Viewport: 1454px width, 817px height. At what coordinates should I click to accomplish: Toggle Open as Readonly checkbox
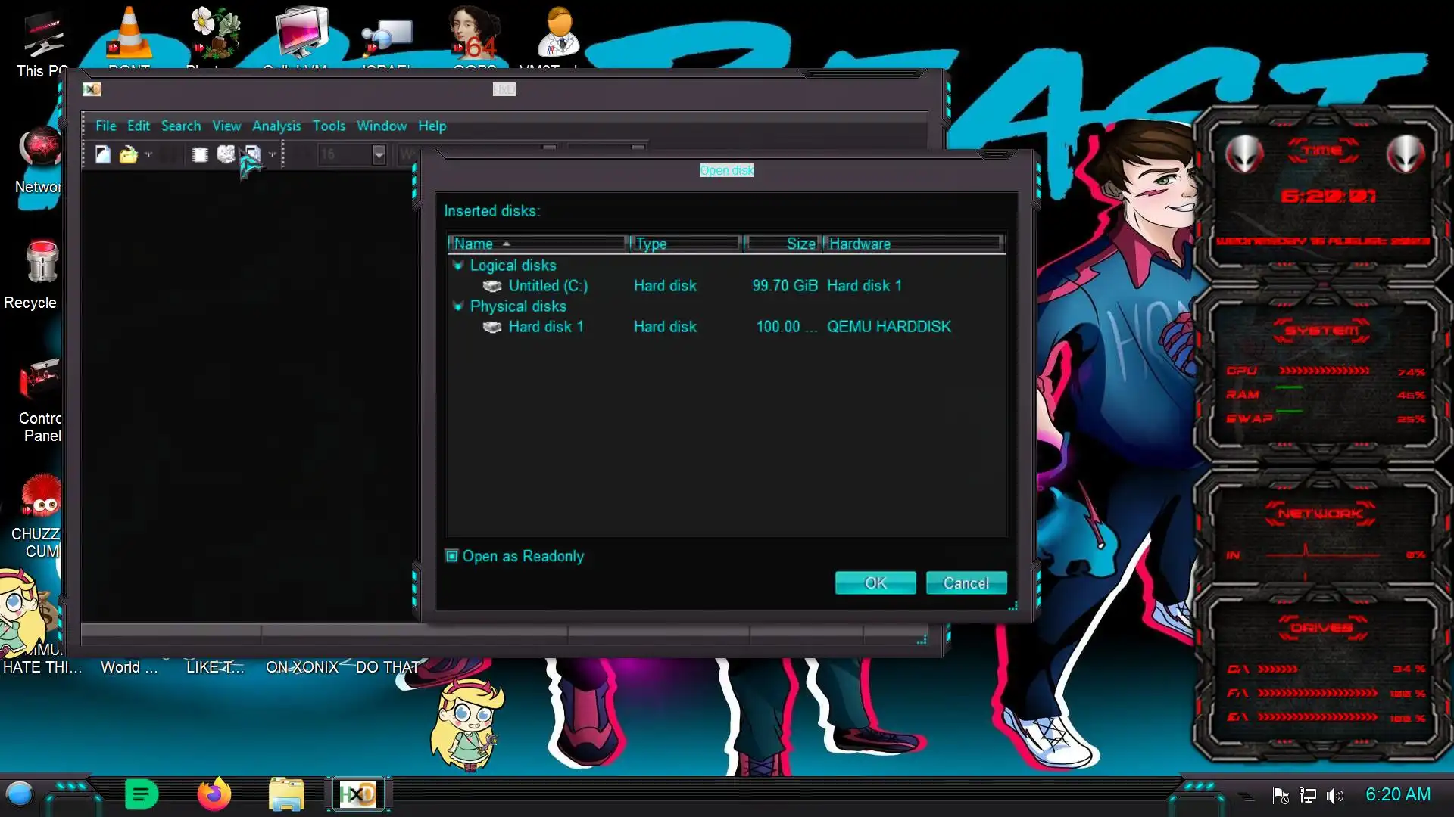click(x=452, y=556)
